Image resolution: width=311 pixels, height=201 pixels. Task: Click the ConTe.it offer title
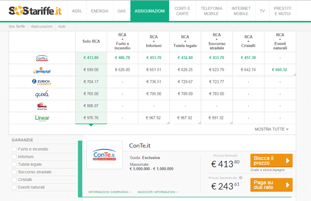point(140,146)
